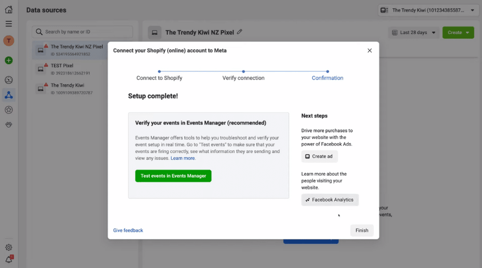Click Test events in Events Manager
This screenshot has height=268, width=482.
coord(173,176)
